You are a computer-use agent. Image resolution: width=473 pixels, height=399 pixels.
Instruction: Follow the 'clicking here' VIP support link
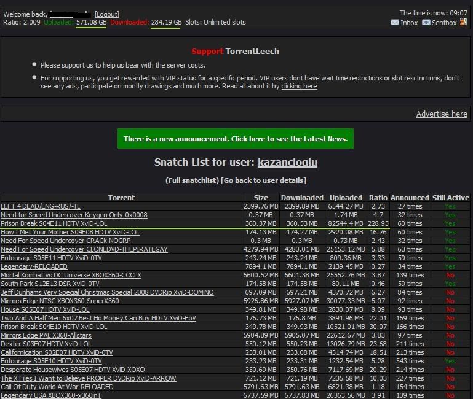coord(299,87)
